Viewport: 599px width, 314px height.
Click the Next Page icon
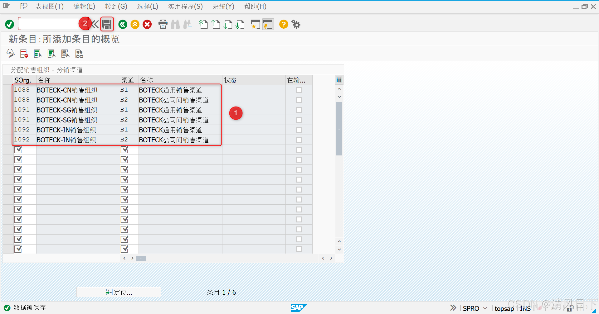point(228,24)
